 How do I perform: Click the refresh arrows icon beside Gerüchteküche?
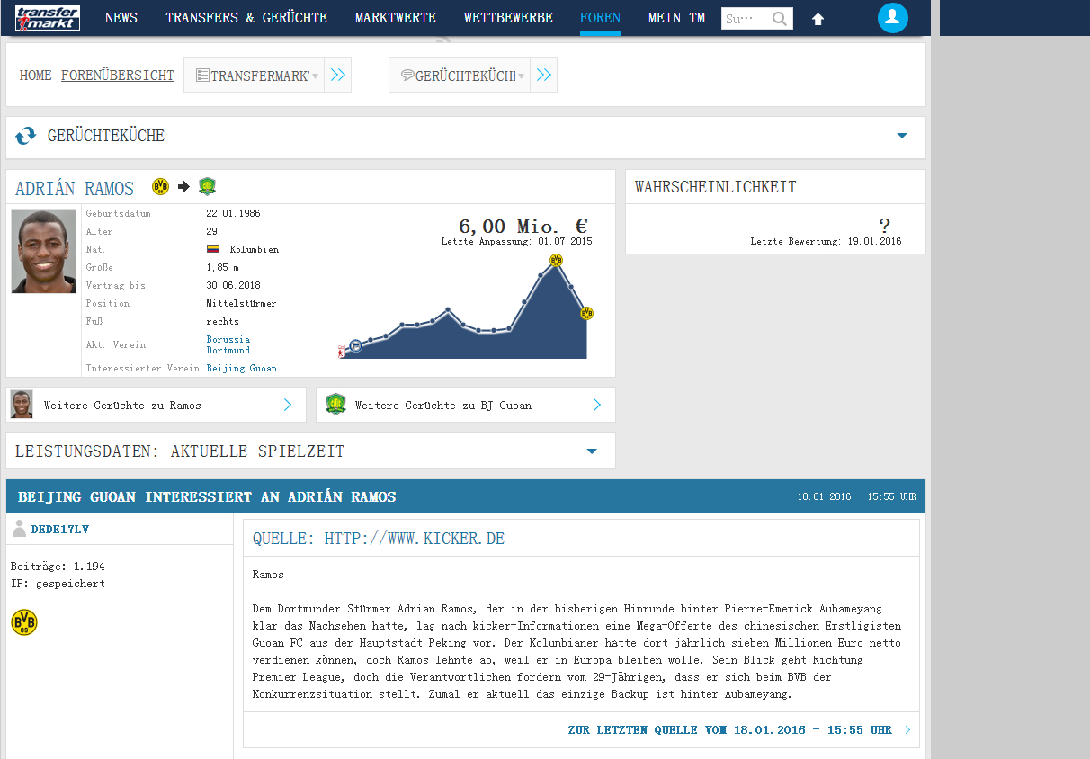point(26,136)
